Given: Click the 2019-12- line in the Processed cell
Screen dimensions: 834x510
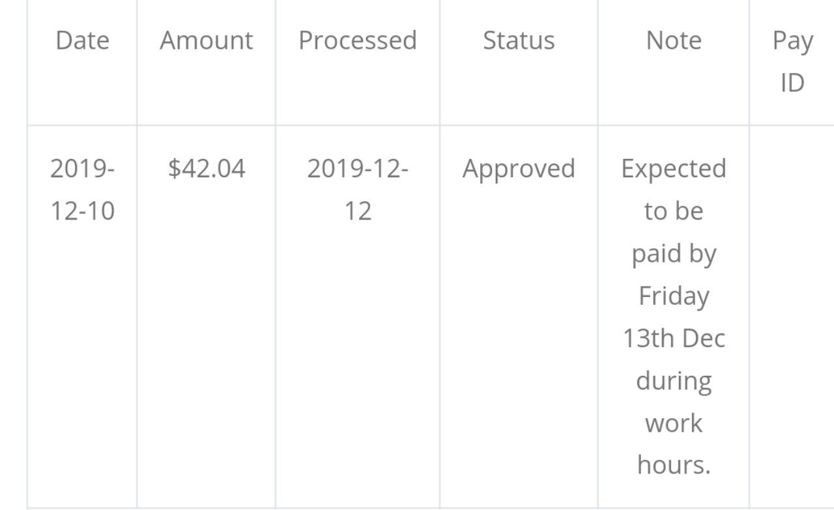Looking at the screenshot, I should pos(357,169).
